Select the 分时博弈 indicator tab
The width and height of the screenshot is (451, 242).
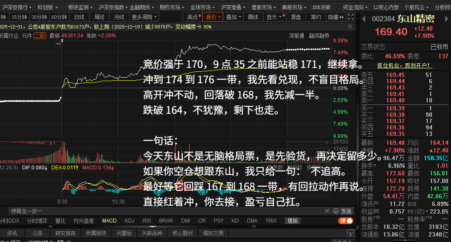click(x=37, y=221)
